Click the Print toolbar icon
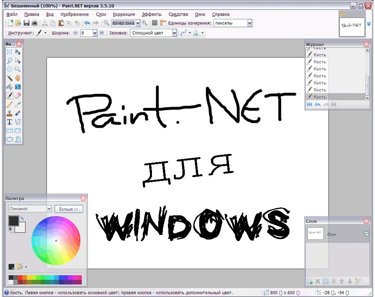Image resolution: width=375 pixels, height=297 pixels. click(35, 23)
